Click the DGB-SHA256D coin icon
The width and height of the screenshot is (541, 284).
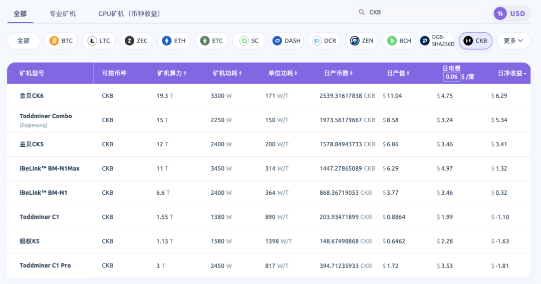(425, 41)
